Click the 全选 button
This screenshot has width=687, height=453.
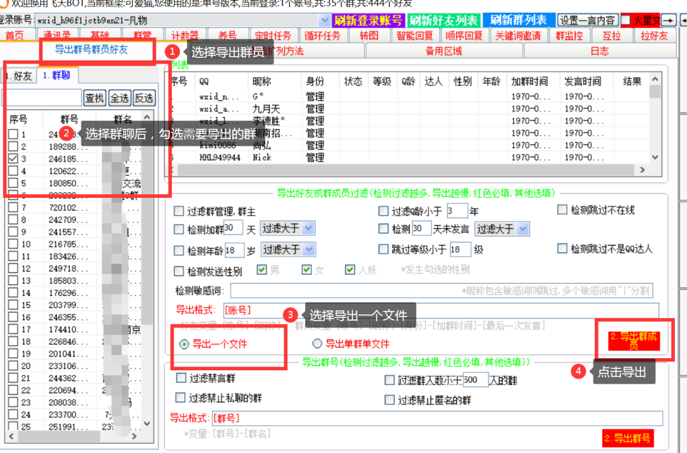(119, 98)
